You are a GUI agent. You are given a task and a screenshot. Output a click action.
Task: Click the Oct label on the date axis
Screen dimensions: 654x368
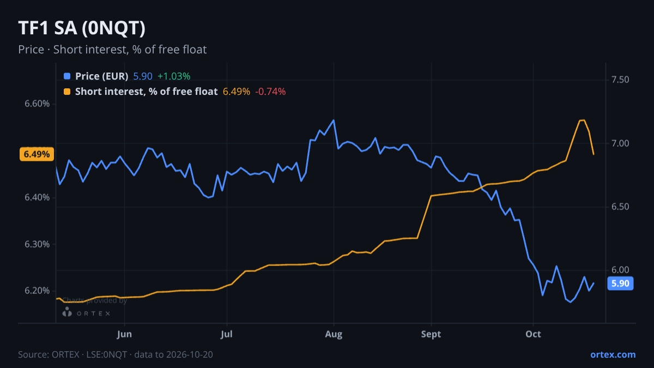[533, 334]
